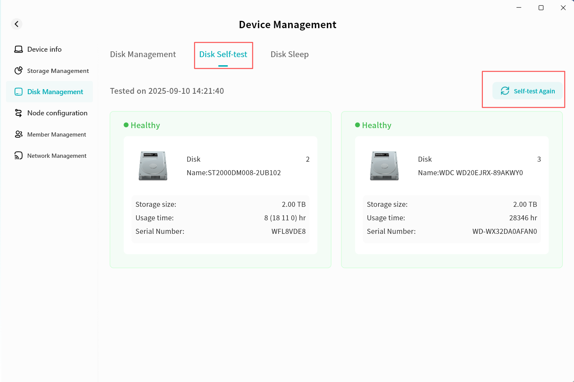Viewport: 574px width, 382px height.
Task: Go to Storage Management section
Action: point(58,71)
